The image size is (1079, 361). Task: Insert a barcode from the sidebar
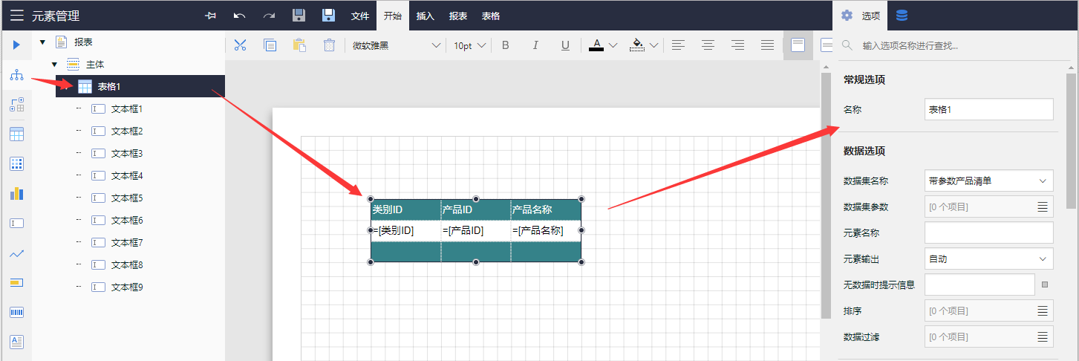coord(16,313)
